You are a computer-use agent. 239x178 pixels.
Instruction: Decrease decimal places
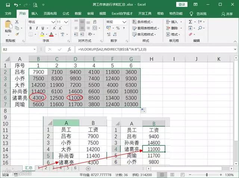[x=115, y=34]
